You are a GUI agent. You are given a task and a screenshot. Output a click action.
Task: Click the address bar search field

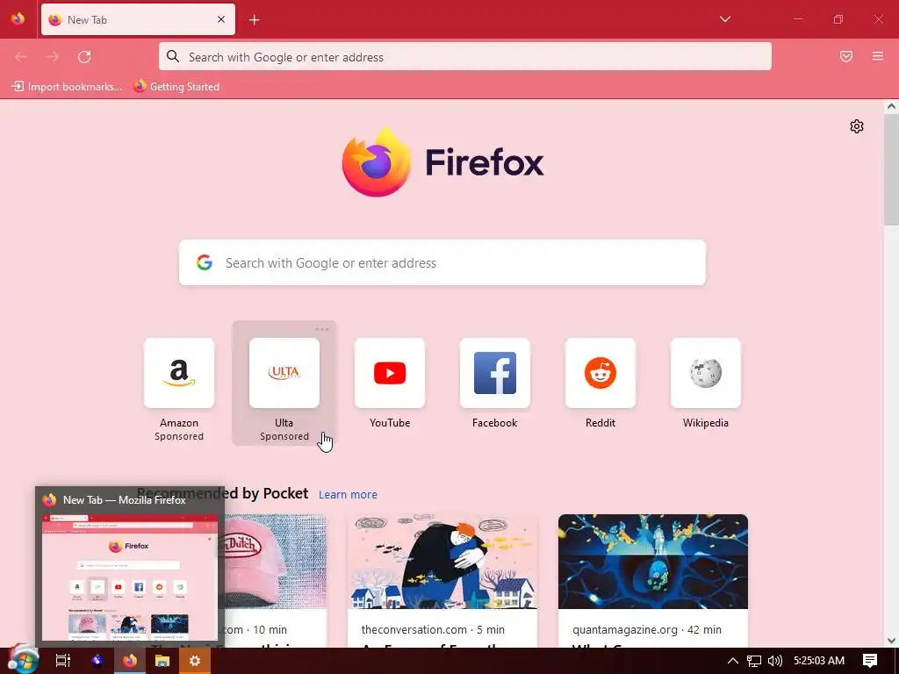point(465,57)
